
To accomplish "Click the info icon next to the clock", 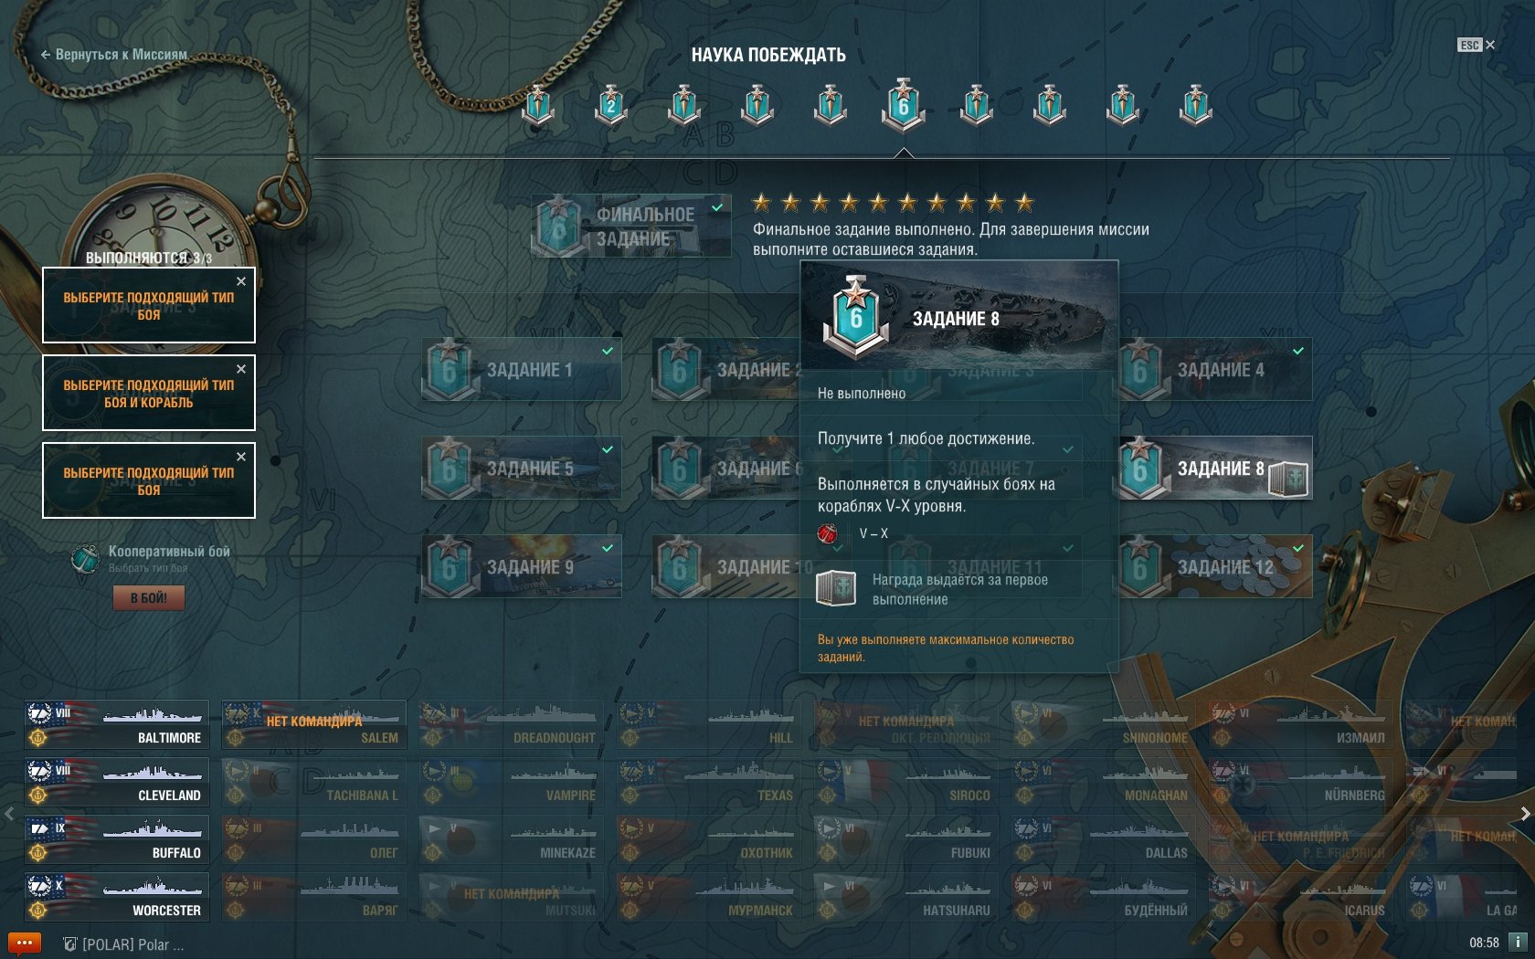I will [x=1517, y=942].
